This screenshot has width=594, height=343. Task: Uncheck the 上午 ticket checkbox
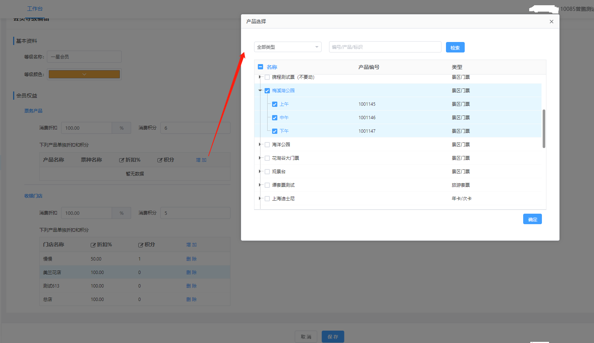tap(275, 104)
